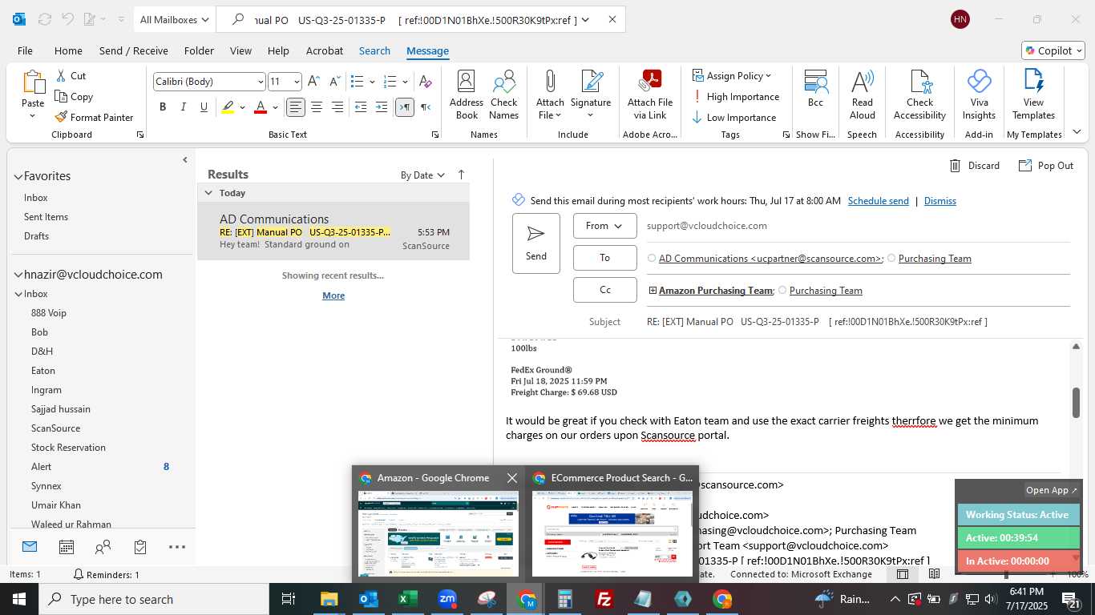Pop Out the reply into a window
Image resolution: width=1095 pixels, height=615 pixels.
click(x=1046, y=166)
